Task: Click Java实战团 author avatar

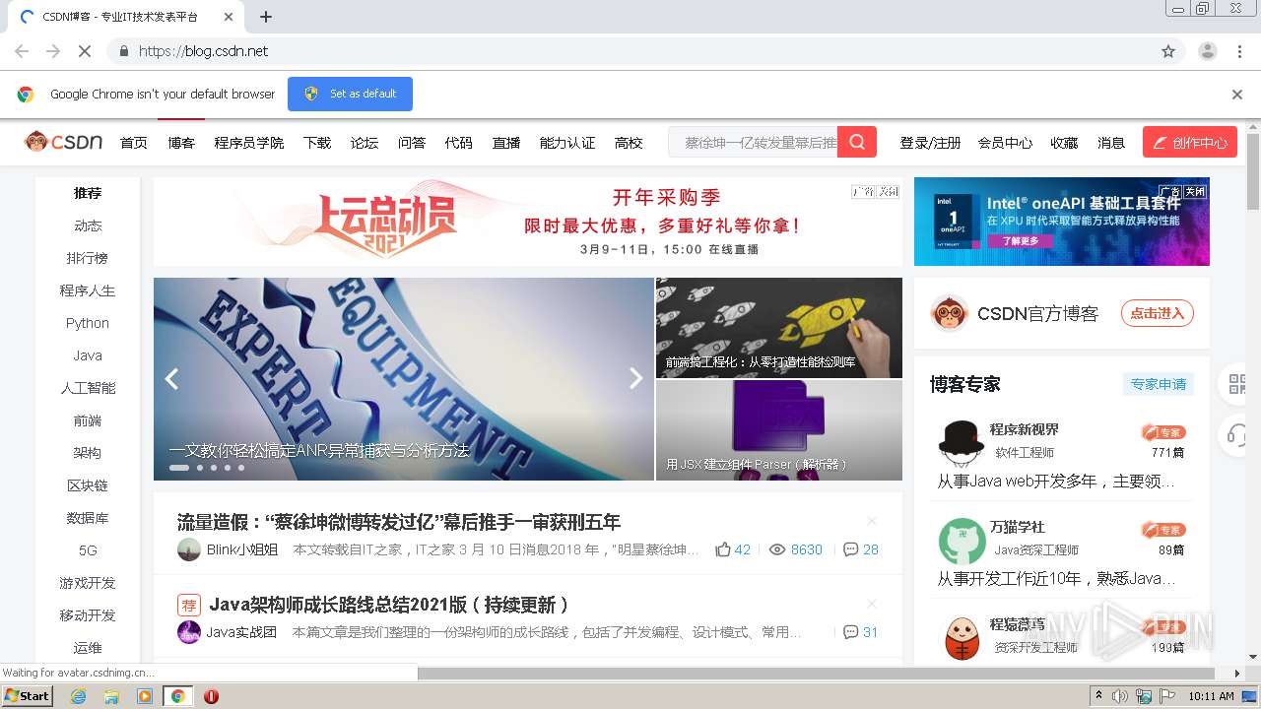Action: coord(189,632)
